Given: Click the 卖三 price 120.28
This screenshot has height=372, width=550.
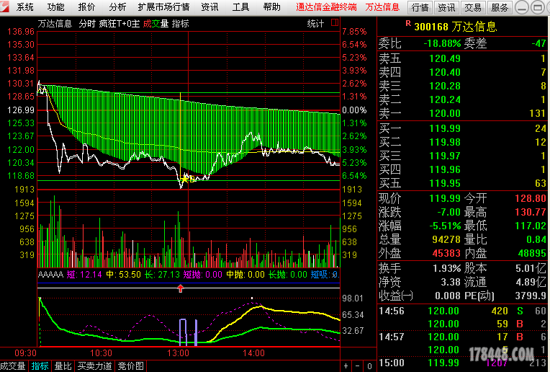Looking at the screenshot, I should click(x=445, y=86).
